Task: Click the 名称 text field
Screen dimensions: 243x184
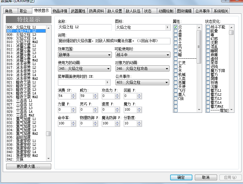Action: click(85, 27)
